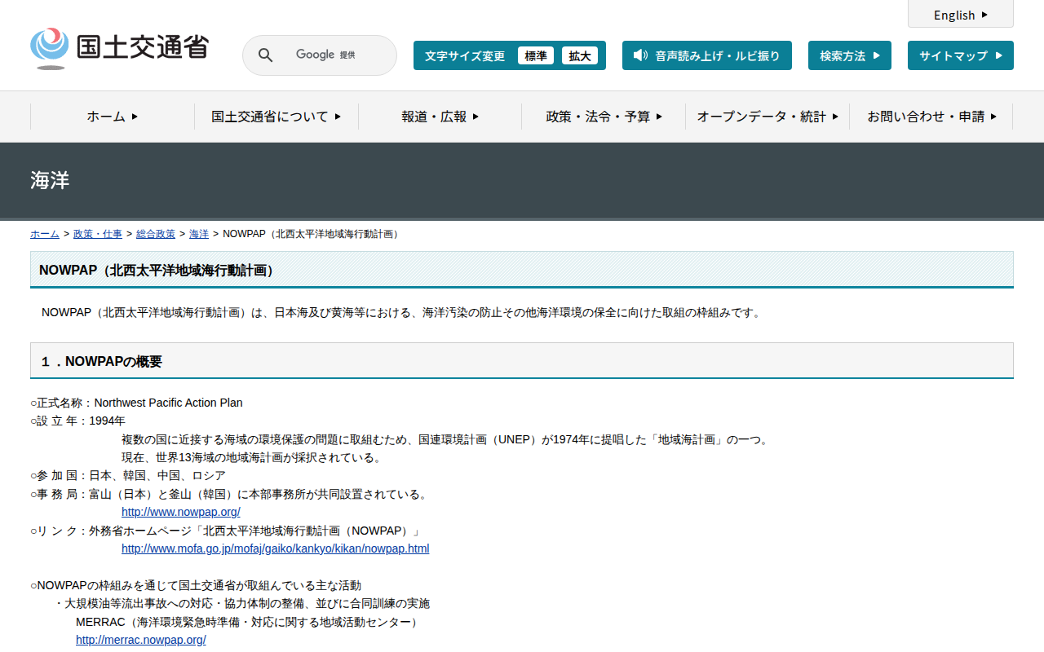Click the speaker icon for 音声読み上げ

click(640, 55)
